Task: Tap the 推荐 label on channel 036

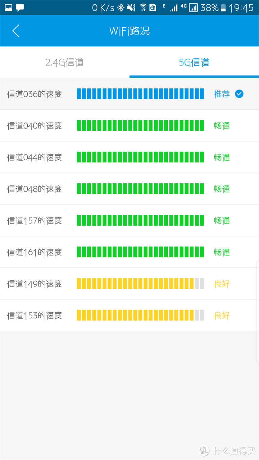Action: (x=222, y=94)
